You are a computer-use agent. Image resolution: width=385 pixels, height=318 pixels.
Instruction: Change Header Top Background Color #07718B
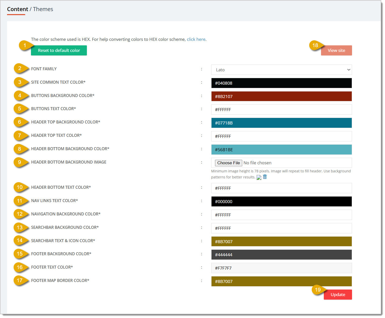(x=282, y=123)
